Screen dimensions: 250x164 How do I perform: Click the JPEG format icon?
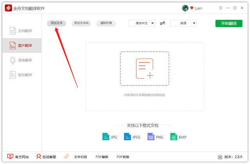tap(127, 137)
